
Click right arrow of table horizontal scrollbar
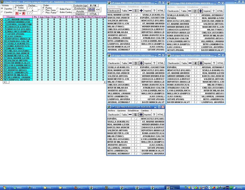pos(105,82)
